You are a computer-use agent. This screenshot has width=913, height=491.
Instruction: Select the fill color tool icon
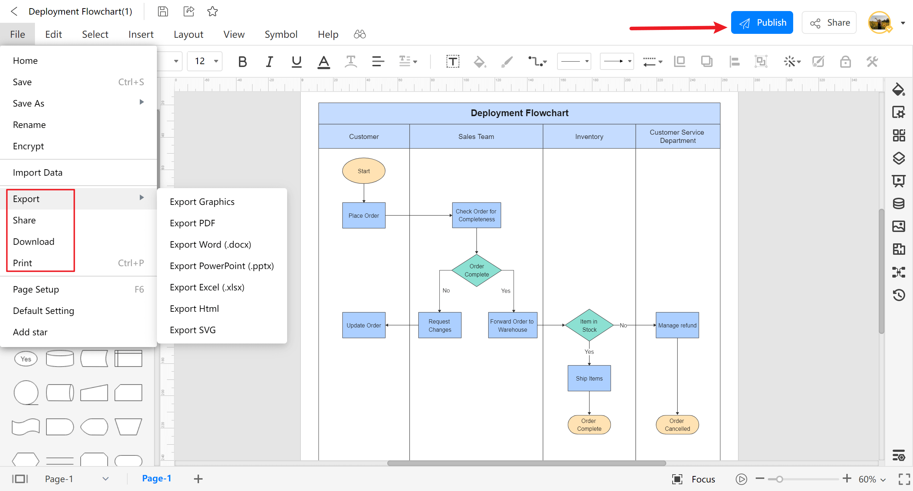[x=480, y=62]
